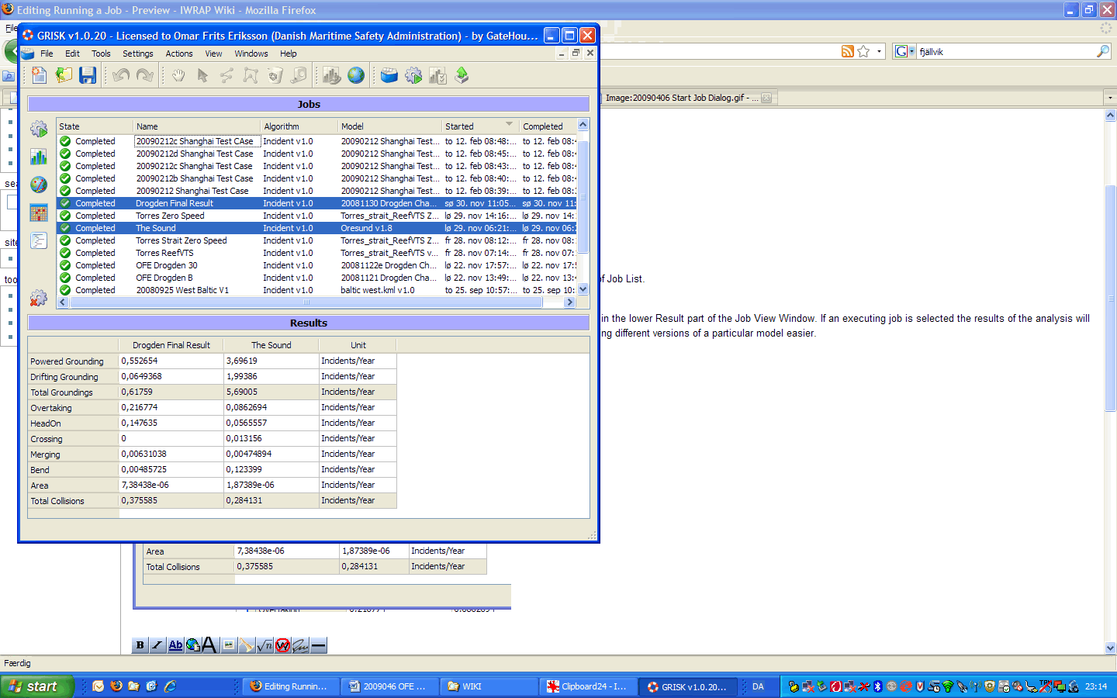Select the Torres Zero Speed job row

point(170,216)
